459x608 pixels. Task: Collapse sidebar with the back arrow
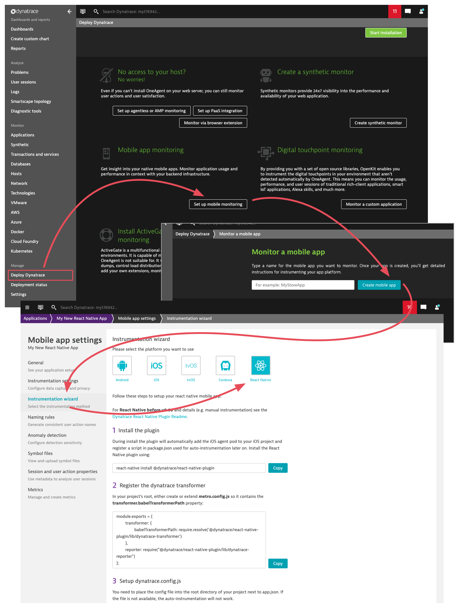(x=69, y=11)
